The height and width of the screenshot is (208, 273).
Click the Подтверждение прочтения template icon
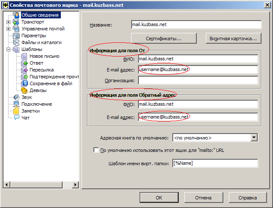click(24, 77)
